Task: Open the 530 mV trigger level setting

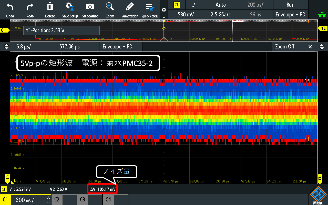Action: (x=185, y=15)
